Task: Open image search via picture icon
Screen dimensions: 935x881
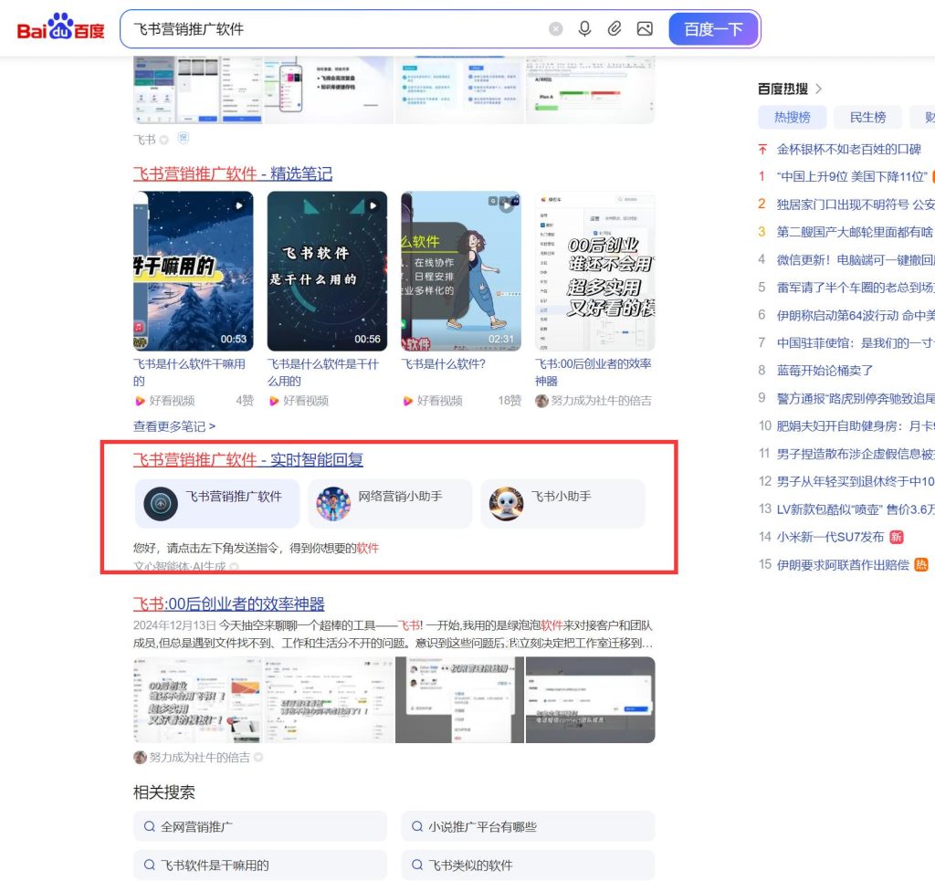Action: pyautogui.click(x=645, y=29)
